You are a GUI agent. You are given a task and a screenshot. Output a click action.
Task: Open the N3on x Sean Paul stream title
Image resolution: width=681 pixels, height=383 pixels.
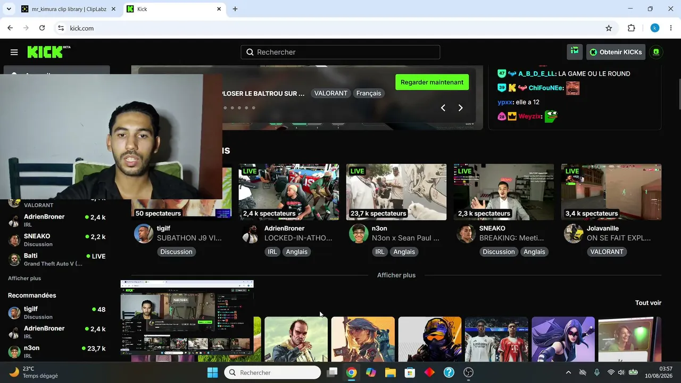405,238
